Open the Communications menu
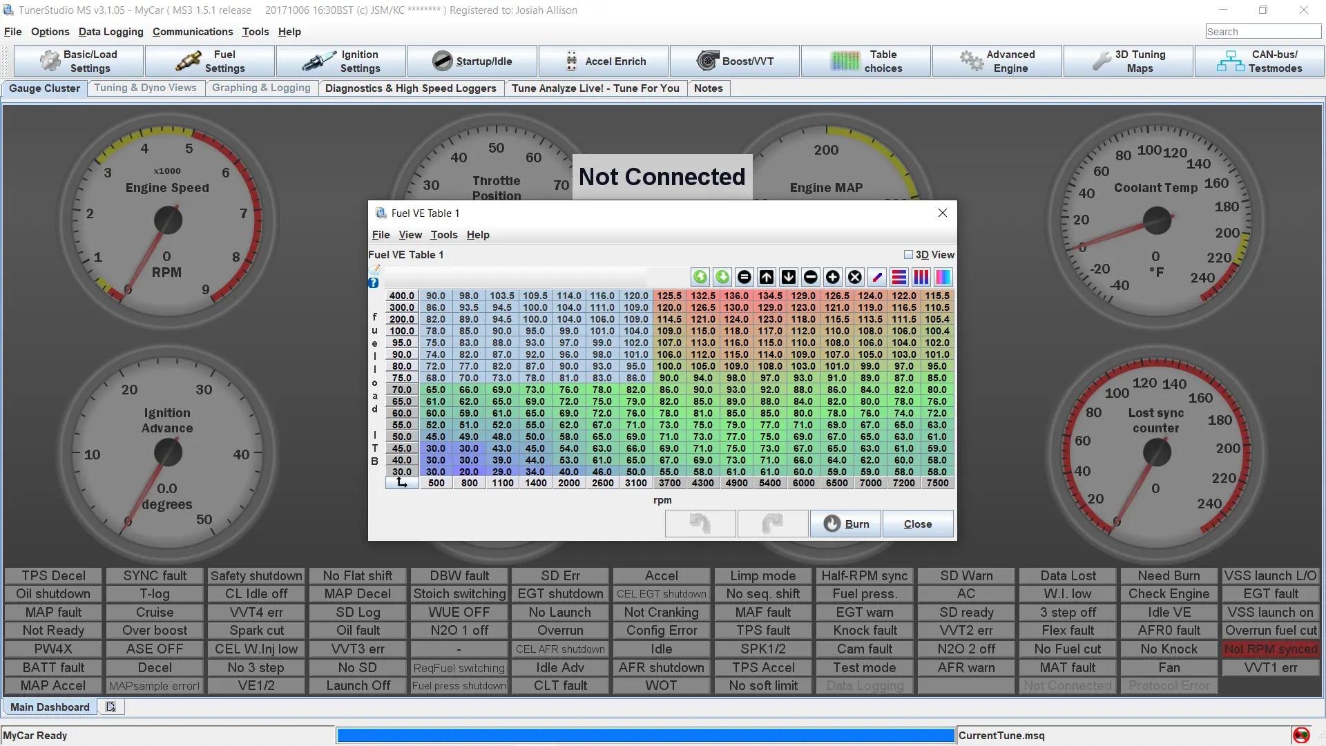1326x746 pixels. point(193,32)
